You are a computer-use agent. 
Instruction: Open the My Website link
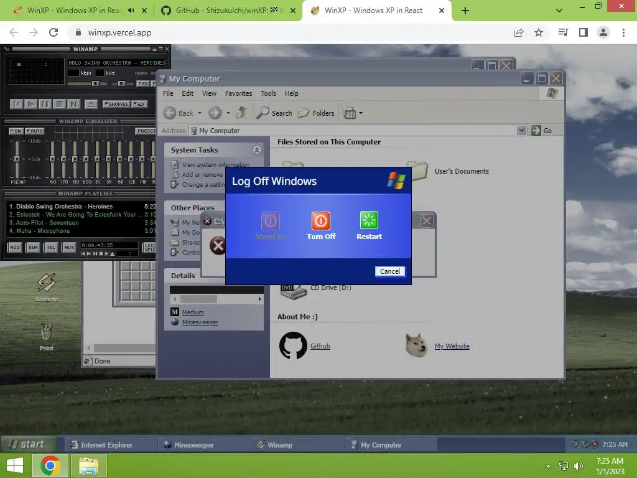(452, 346)
